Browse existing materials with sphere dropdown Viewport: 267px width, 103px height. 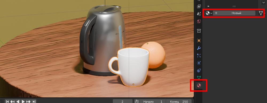pos(209,13)
